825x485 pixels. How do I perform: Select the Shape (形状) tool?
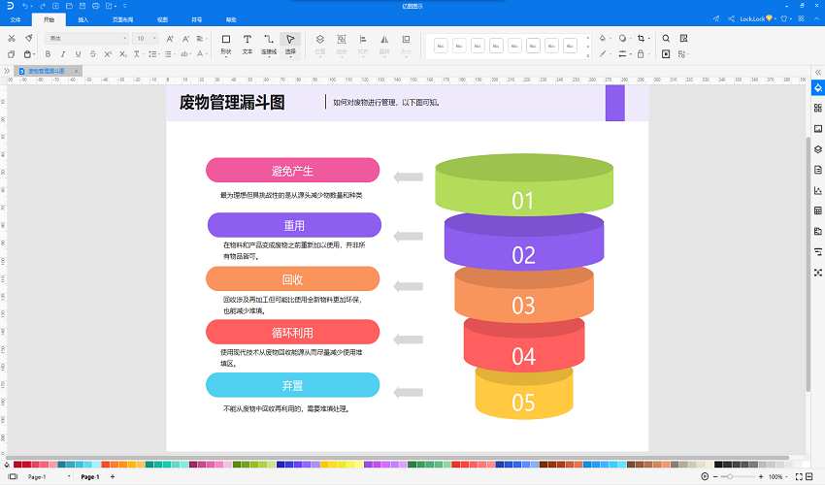click(x=226, y=45)
